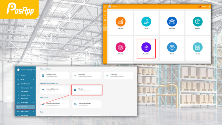Click the Thu chi money icon

(x=146, y=22)
